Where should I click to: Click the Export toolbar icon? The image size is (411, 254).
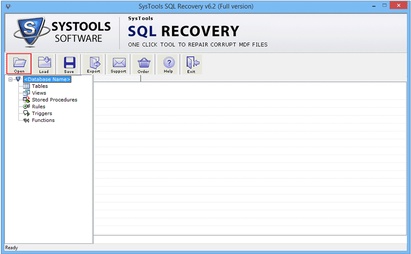pyautogui.click(x=94, y=64)
